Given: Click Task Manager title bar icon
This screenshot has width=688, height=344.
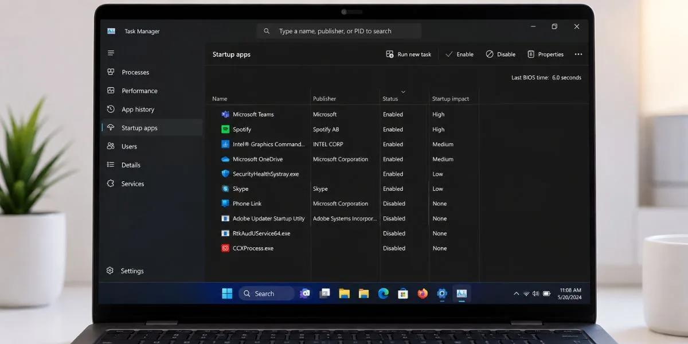Looking at the screenshot, I should (x=111, y=32).
